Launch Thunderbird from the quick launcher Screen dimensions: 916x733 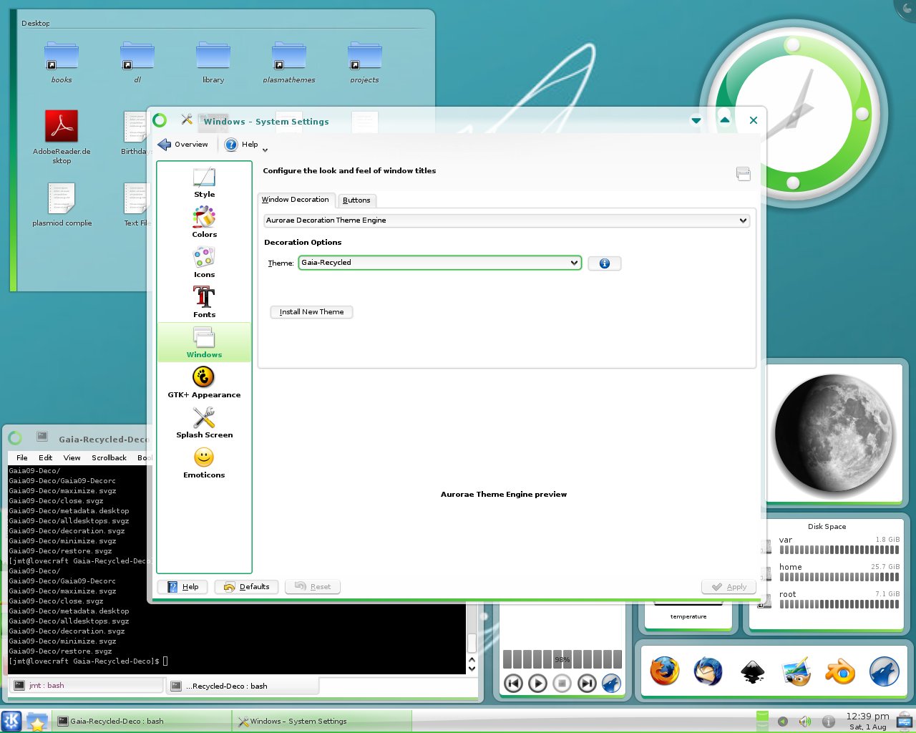[708, 671]
